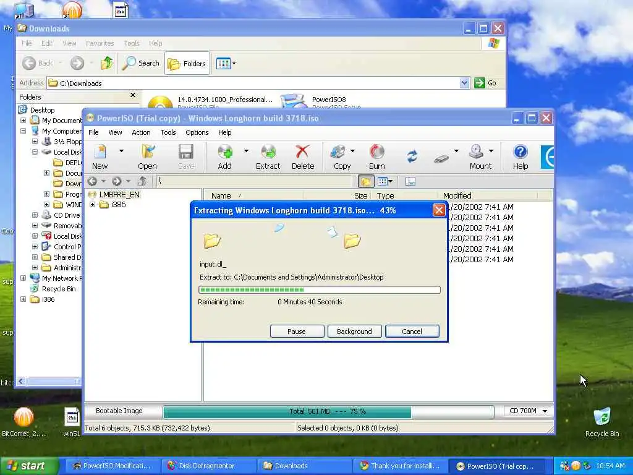This screenshot has width=633, height=475.
Task: Open the PowerISO Tools menu
Action: click(168, 132)
